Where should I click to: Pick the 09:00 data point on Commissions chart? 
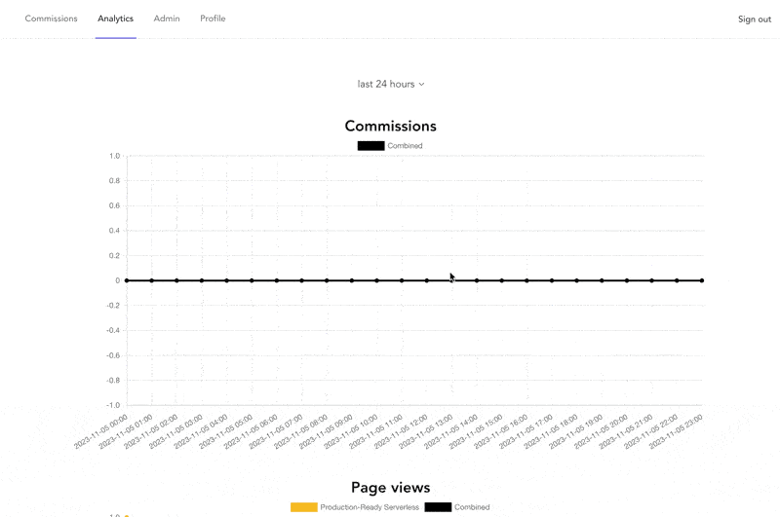[x=352, y=280]
